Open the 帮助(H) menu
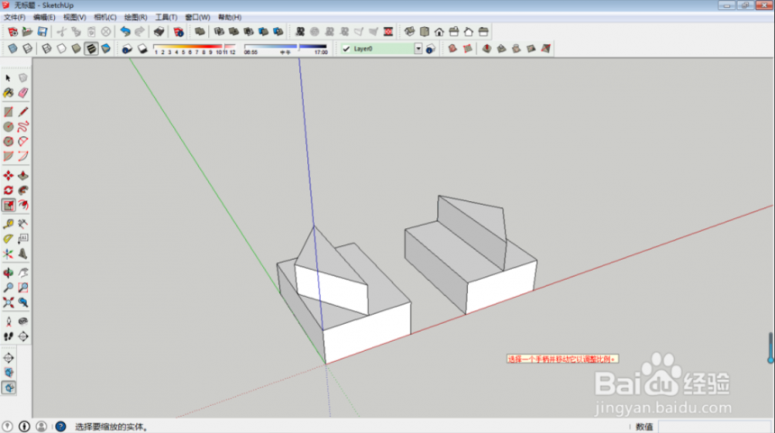 point(230,17)
